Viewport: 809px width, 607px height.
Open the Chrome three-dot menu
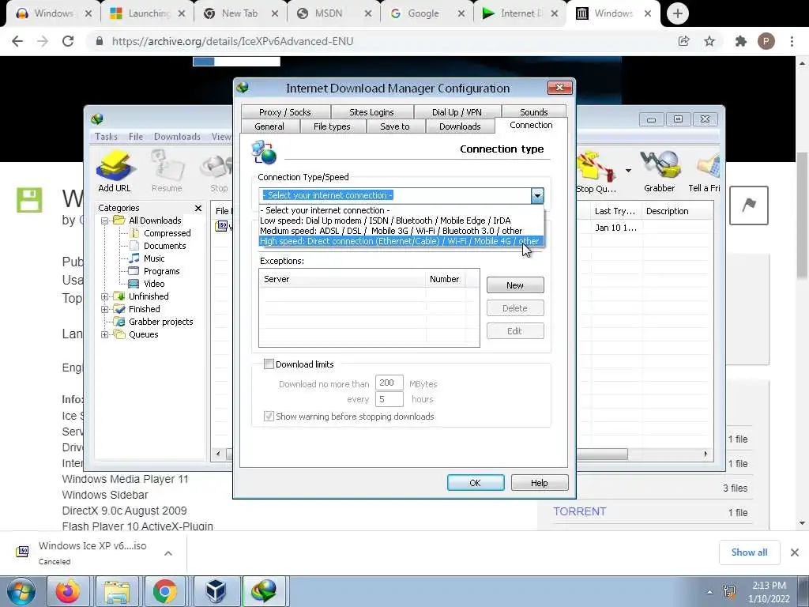click(x=792, y=41)
